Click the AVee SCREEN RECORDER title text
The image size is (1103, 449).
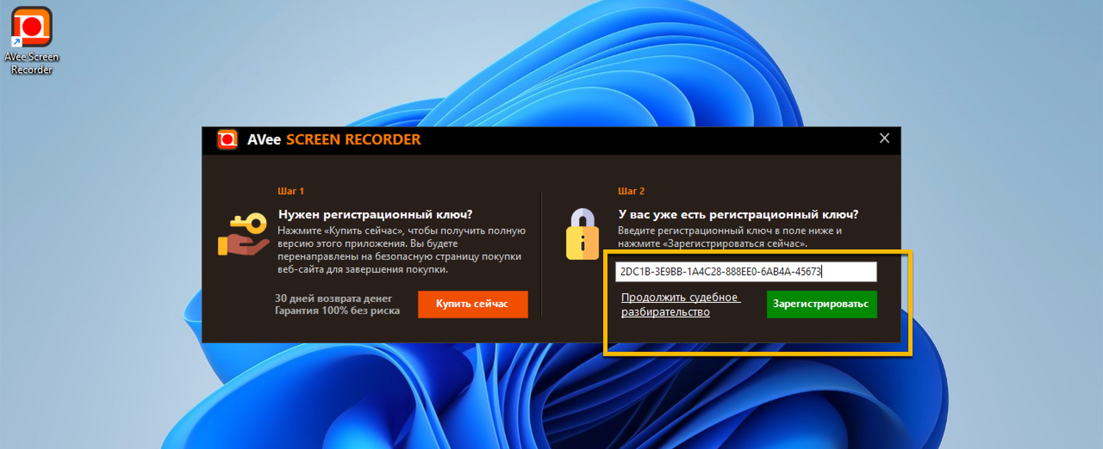coord(334,140)
